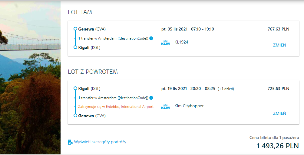Select outbound flight number KL1924

(181, 42)
